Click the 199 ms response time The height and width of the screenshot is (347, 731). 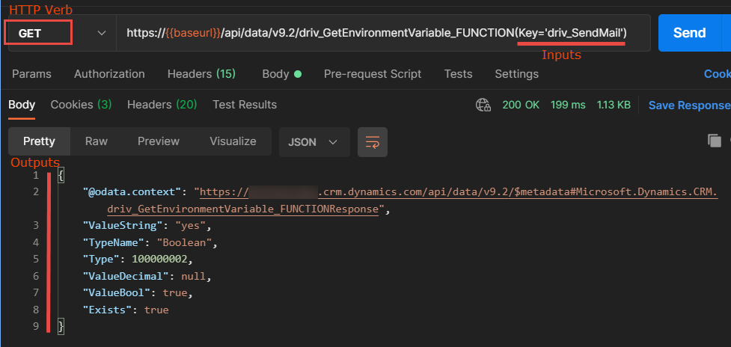(x=568, y=105)
